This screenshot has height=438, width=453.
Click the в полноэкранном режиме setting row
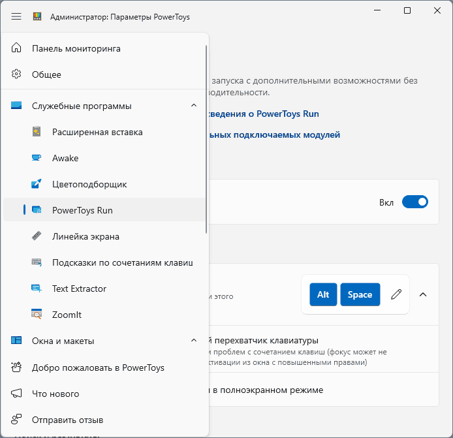[324, 390]
